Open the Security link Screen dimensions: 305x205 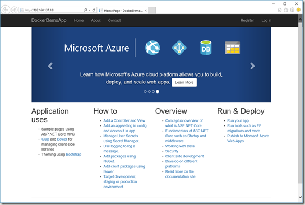pos(172,151)
